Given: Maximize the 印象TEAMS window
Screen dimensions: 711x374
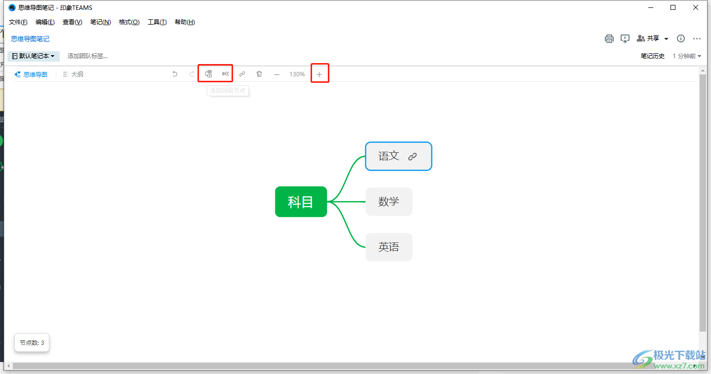Looking at the screenshot, I should coord(673,7).
